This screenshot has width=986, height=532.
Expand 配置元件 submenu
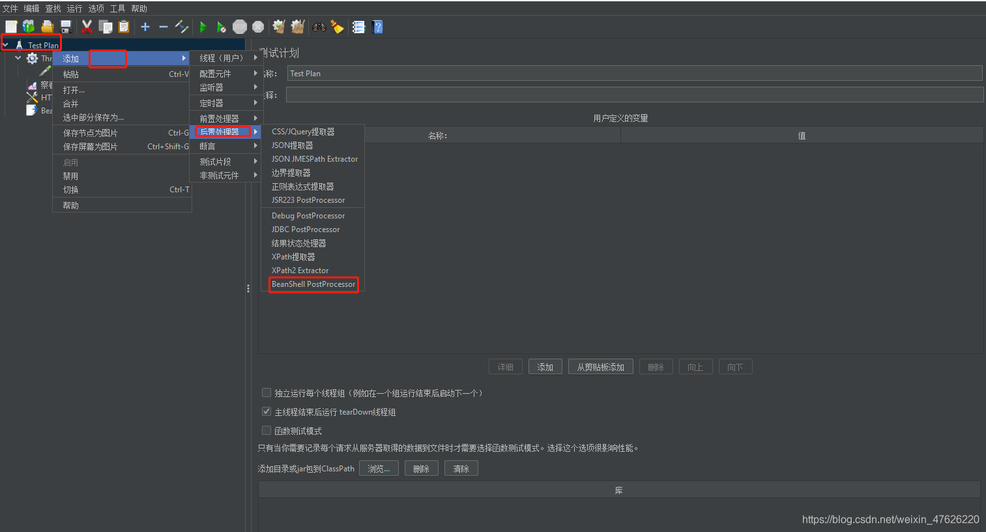click(225, 74)
